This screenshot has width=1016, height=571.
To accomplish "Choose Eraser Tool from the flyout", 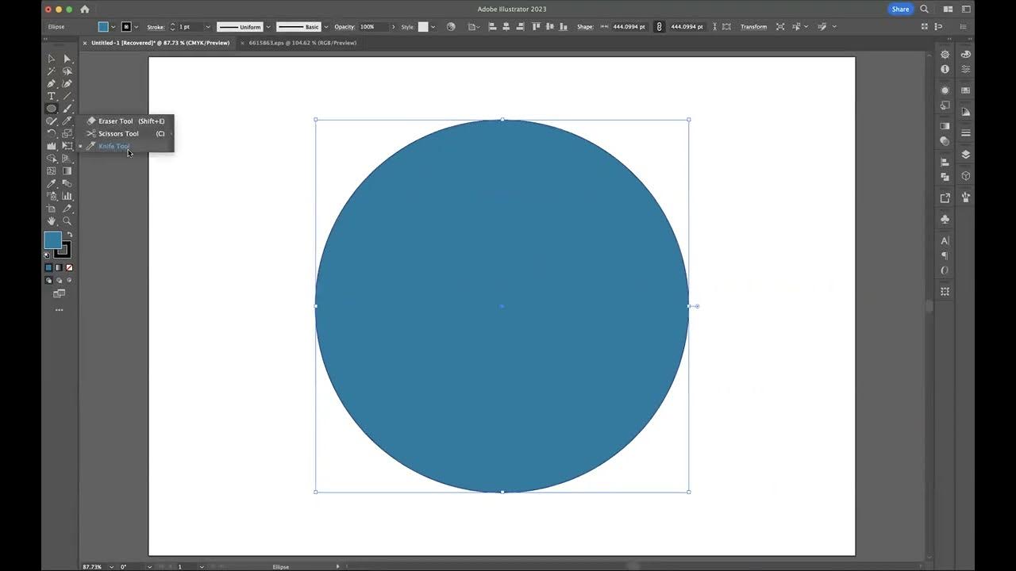I will [x=127, y=121].
